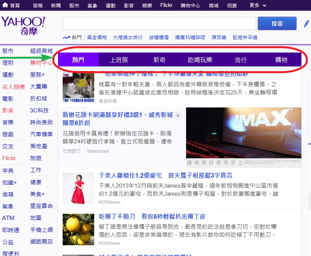Viewport: 311px width, 256px height.
Task: Open 氣象 in top navigation bar
Action: point(92,5)
